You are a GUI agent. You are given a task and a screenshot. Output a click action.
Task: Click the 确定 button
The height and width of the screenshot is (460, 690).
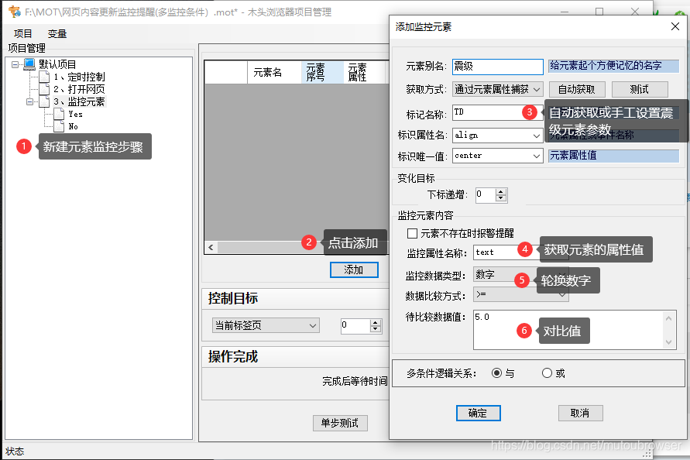tap(478, 414)
